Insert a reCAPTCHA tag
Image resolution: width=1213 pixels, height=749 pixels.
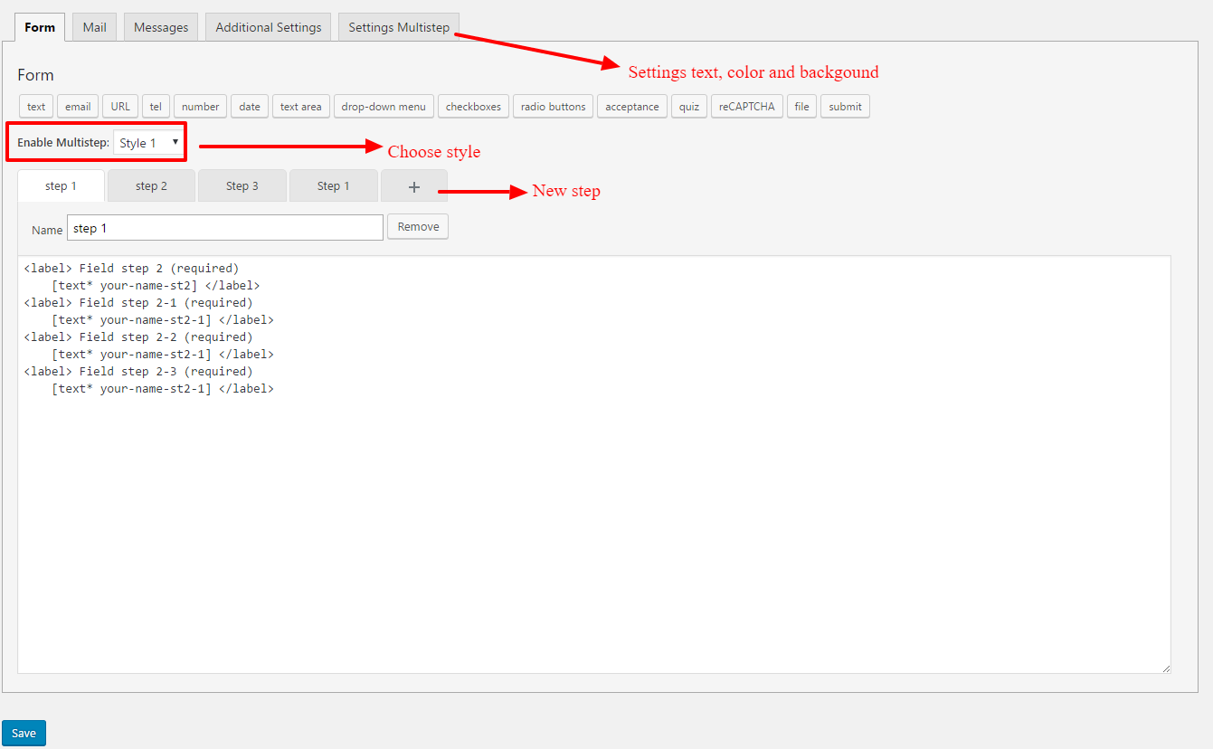pos(747,107)
